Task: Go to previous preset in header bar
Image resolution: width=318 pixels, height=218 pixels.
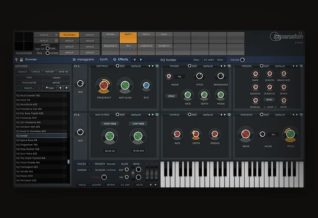Action: tap(135, 59)
